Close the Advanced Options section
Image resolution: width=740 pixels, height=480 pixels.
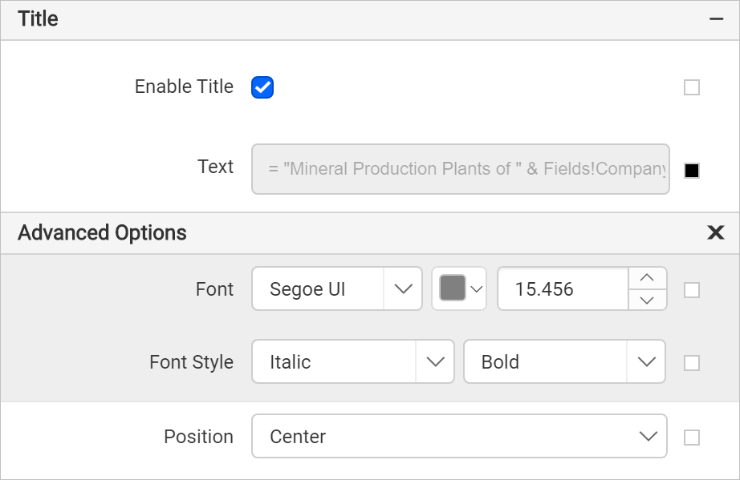(x=715, y=233)
